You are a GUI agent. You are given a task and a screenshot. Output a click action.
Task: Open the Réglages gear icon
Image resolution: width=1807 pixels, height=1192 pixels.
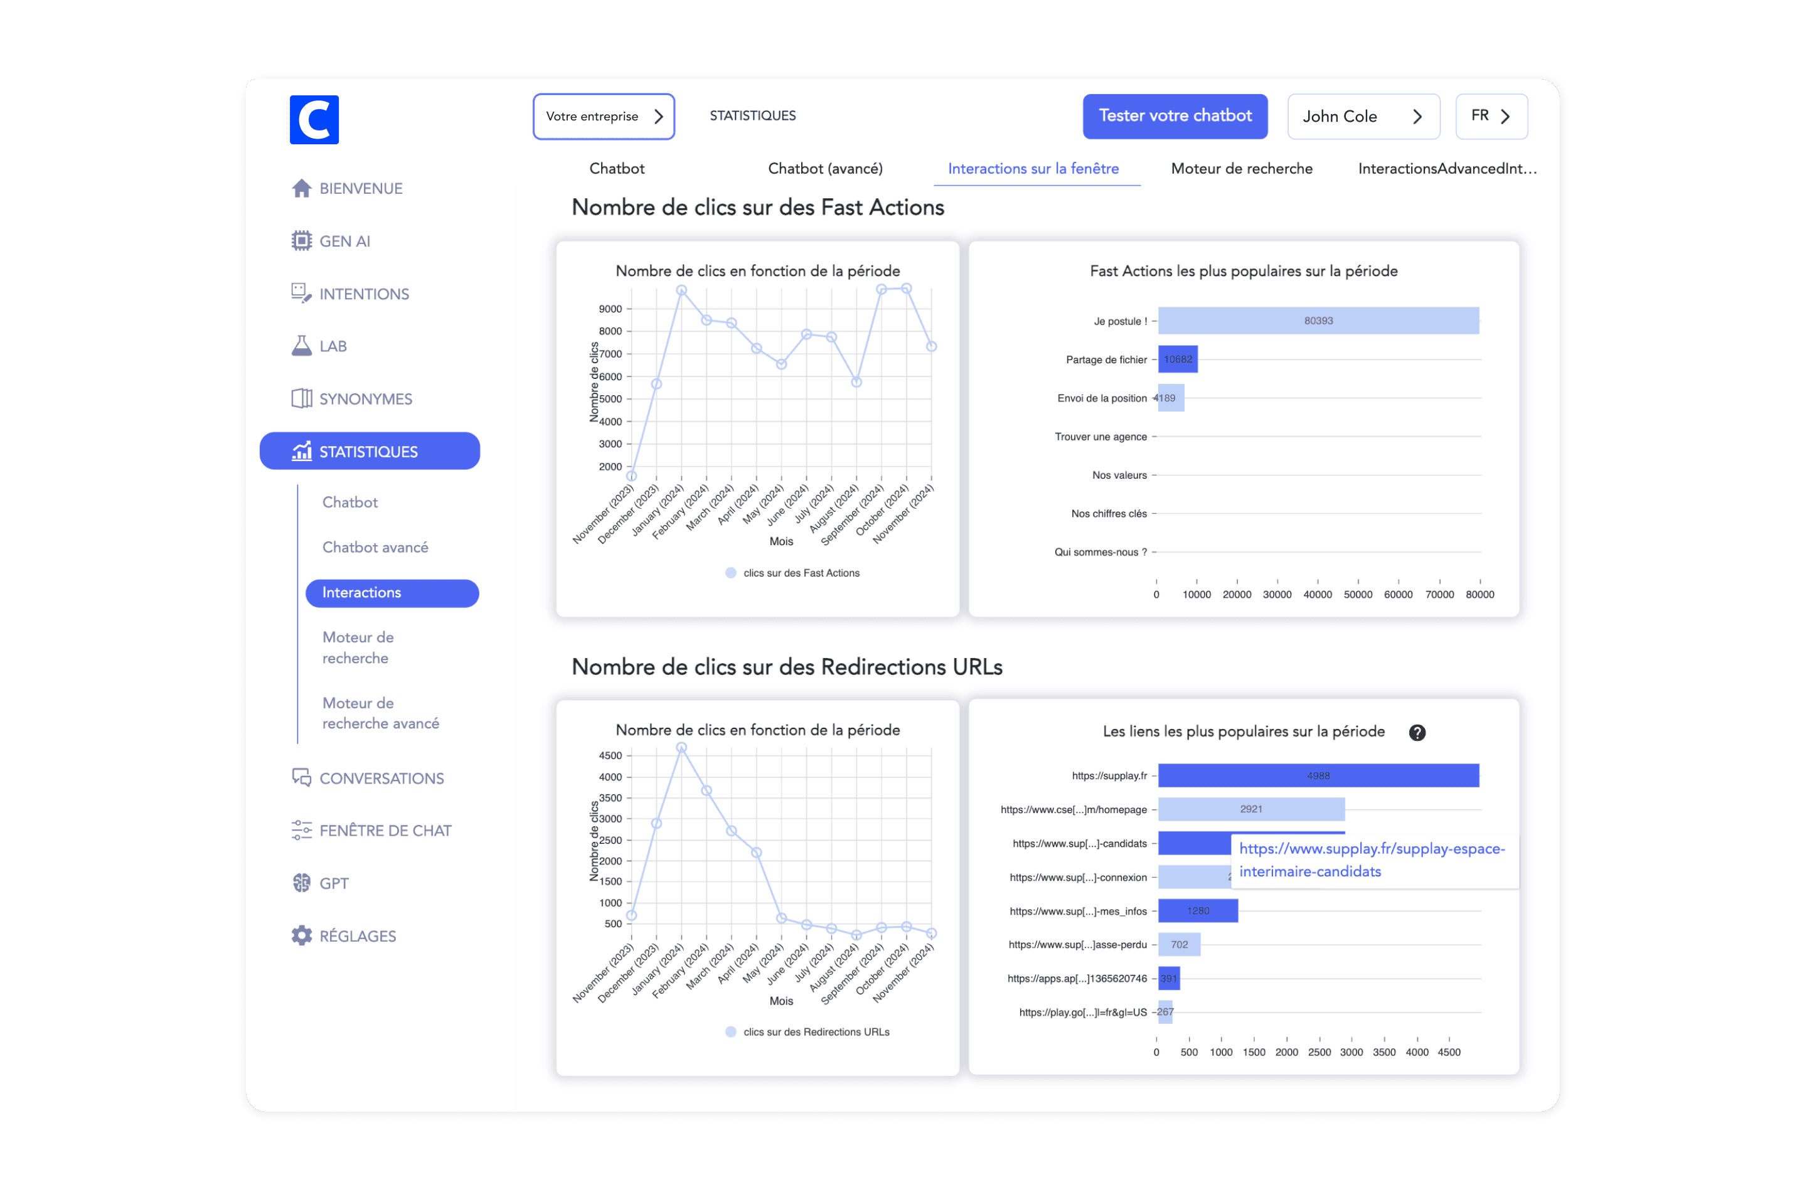click(x=302, y=936)
